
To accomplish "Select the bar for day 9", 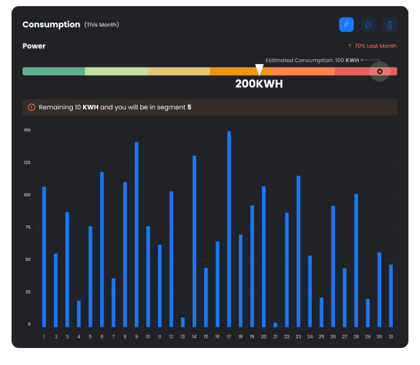I will (136, 234).
